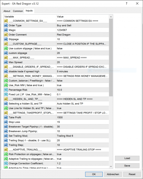Click the vertical scrollbar thumb
Viewport: 143px width, 179px height.
(x=111, y=57)
